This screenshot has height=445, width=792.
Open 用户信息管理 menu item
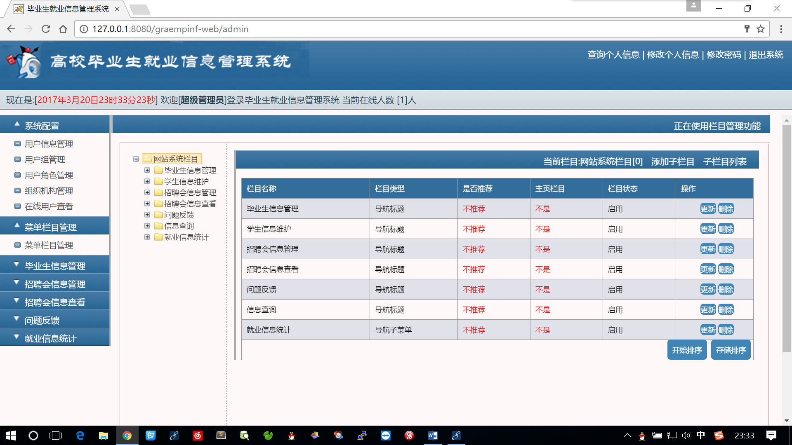[49, 144]
